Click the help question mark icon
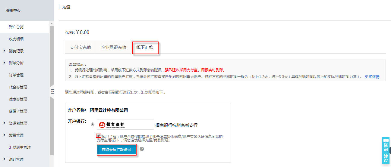The width and height of the screenshot is (391, 167). coord(142,149)
